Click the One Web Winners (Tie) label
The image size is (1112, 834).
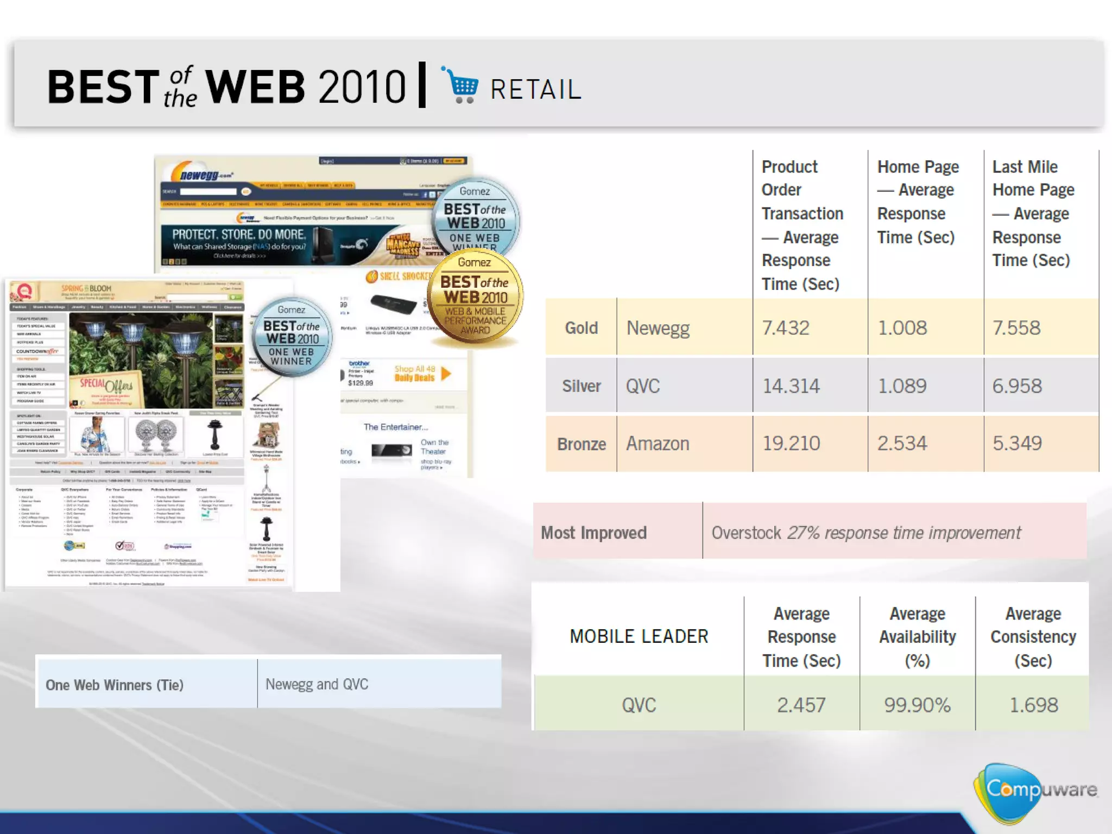(115, 685)
